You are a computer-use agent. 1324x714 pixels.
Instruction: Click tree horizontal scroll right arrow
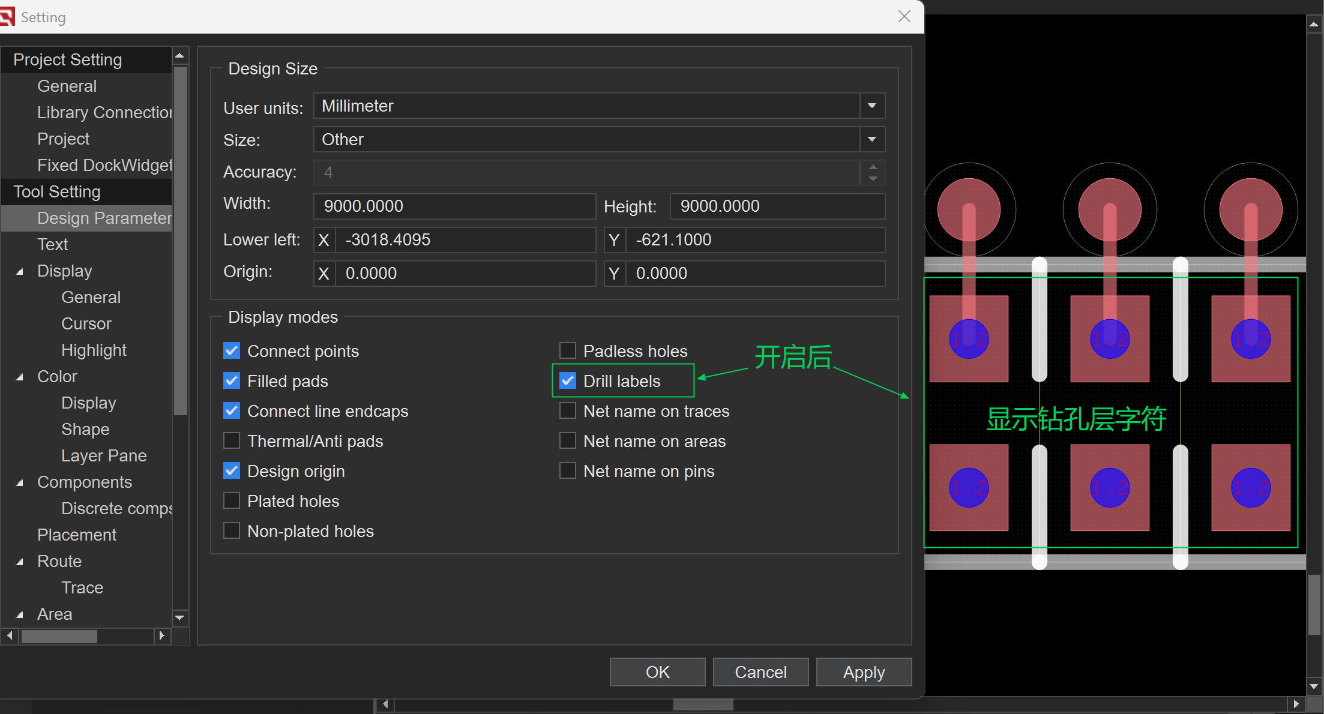pyautogui.click(x=161, y=635)
